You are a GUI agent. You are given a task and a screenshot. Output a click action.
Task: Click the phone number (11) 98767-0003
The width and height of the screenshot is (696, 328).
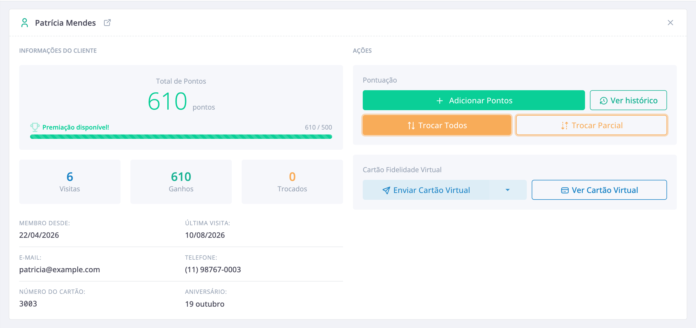(213, 270)
